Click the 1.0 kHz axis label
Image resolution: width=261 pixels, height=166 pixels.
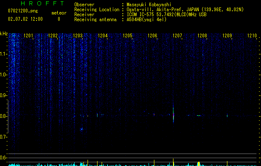[x=4, y=75]
